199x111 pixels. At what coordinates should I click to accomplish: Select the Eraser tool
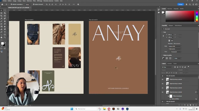5,24
